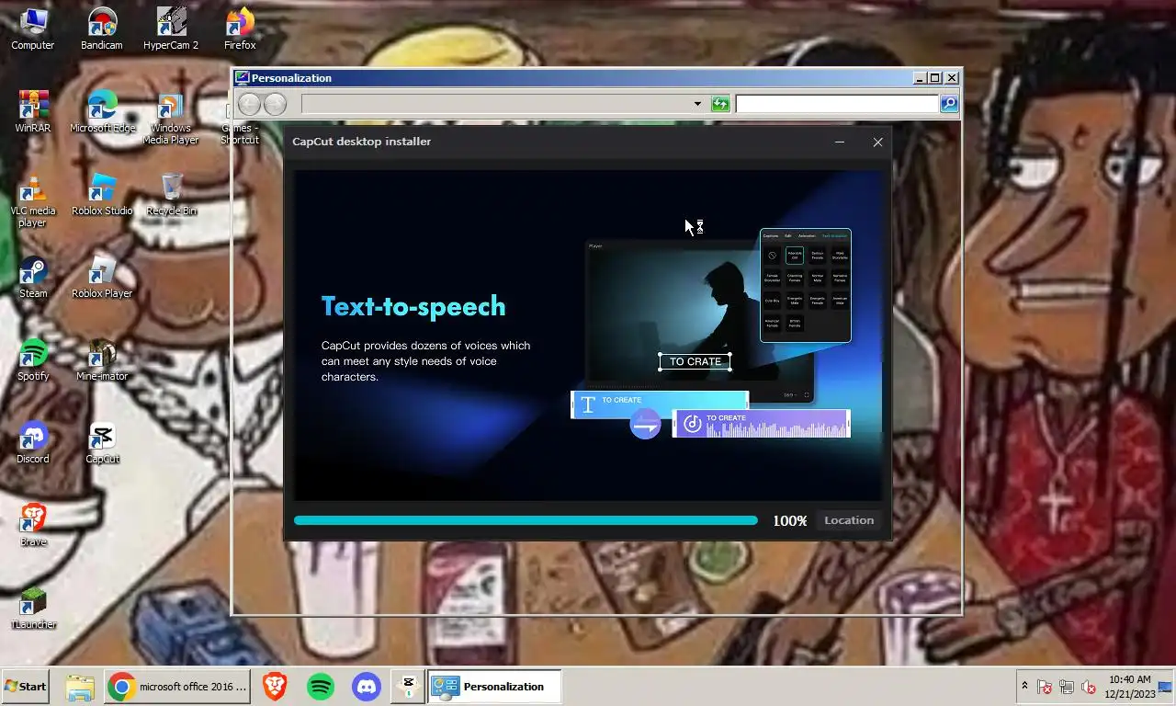Select the Roblox Player desktop icon
This screenshot has width=1176, height=706.
[102, 277]
